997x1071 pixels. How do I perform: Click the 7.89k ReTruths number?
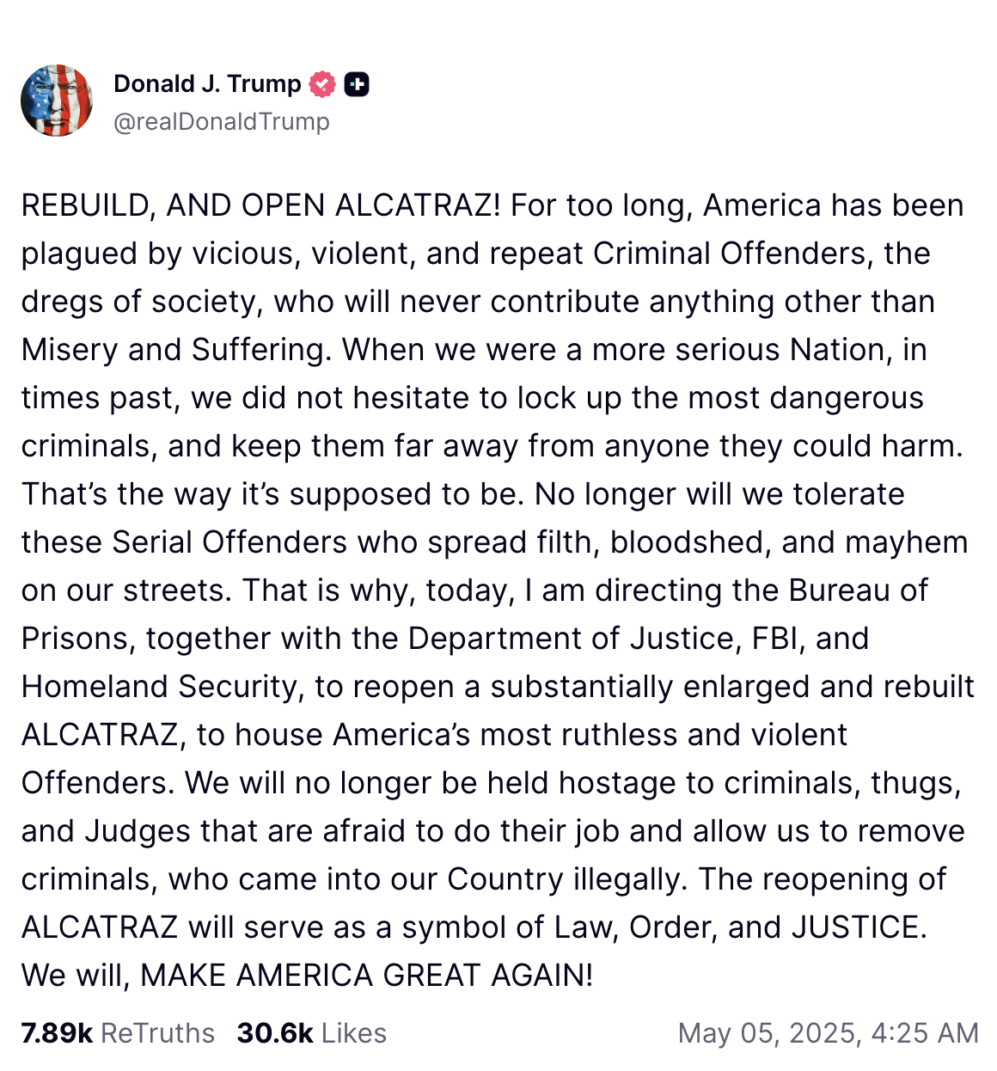click(56, 1033)
